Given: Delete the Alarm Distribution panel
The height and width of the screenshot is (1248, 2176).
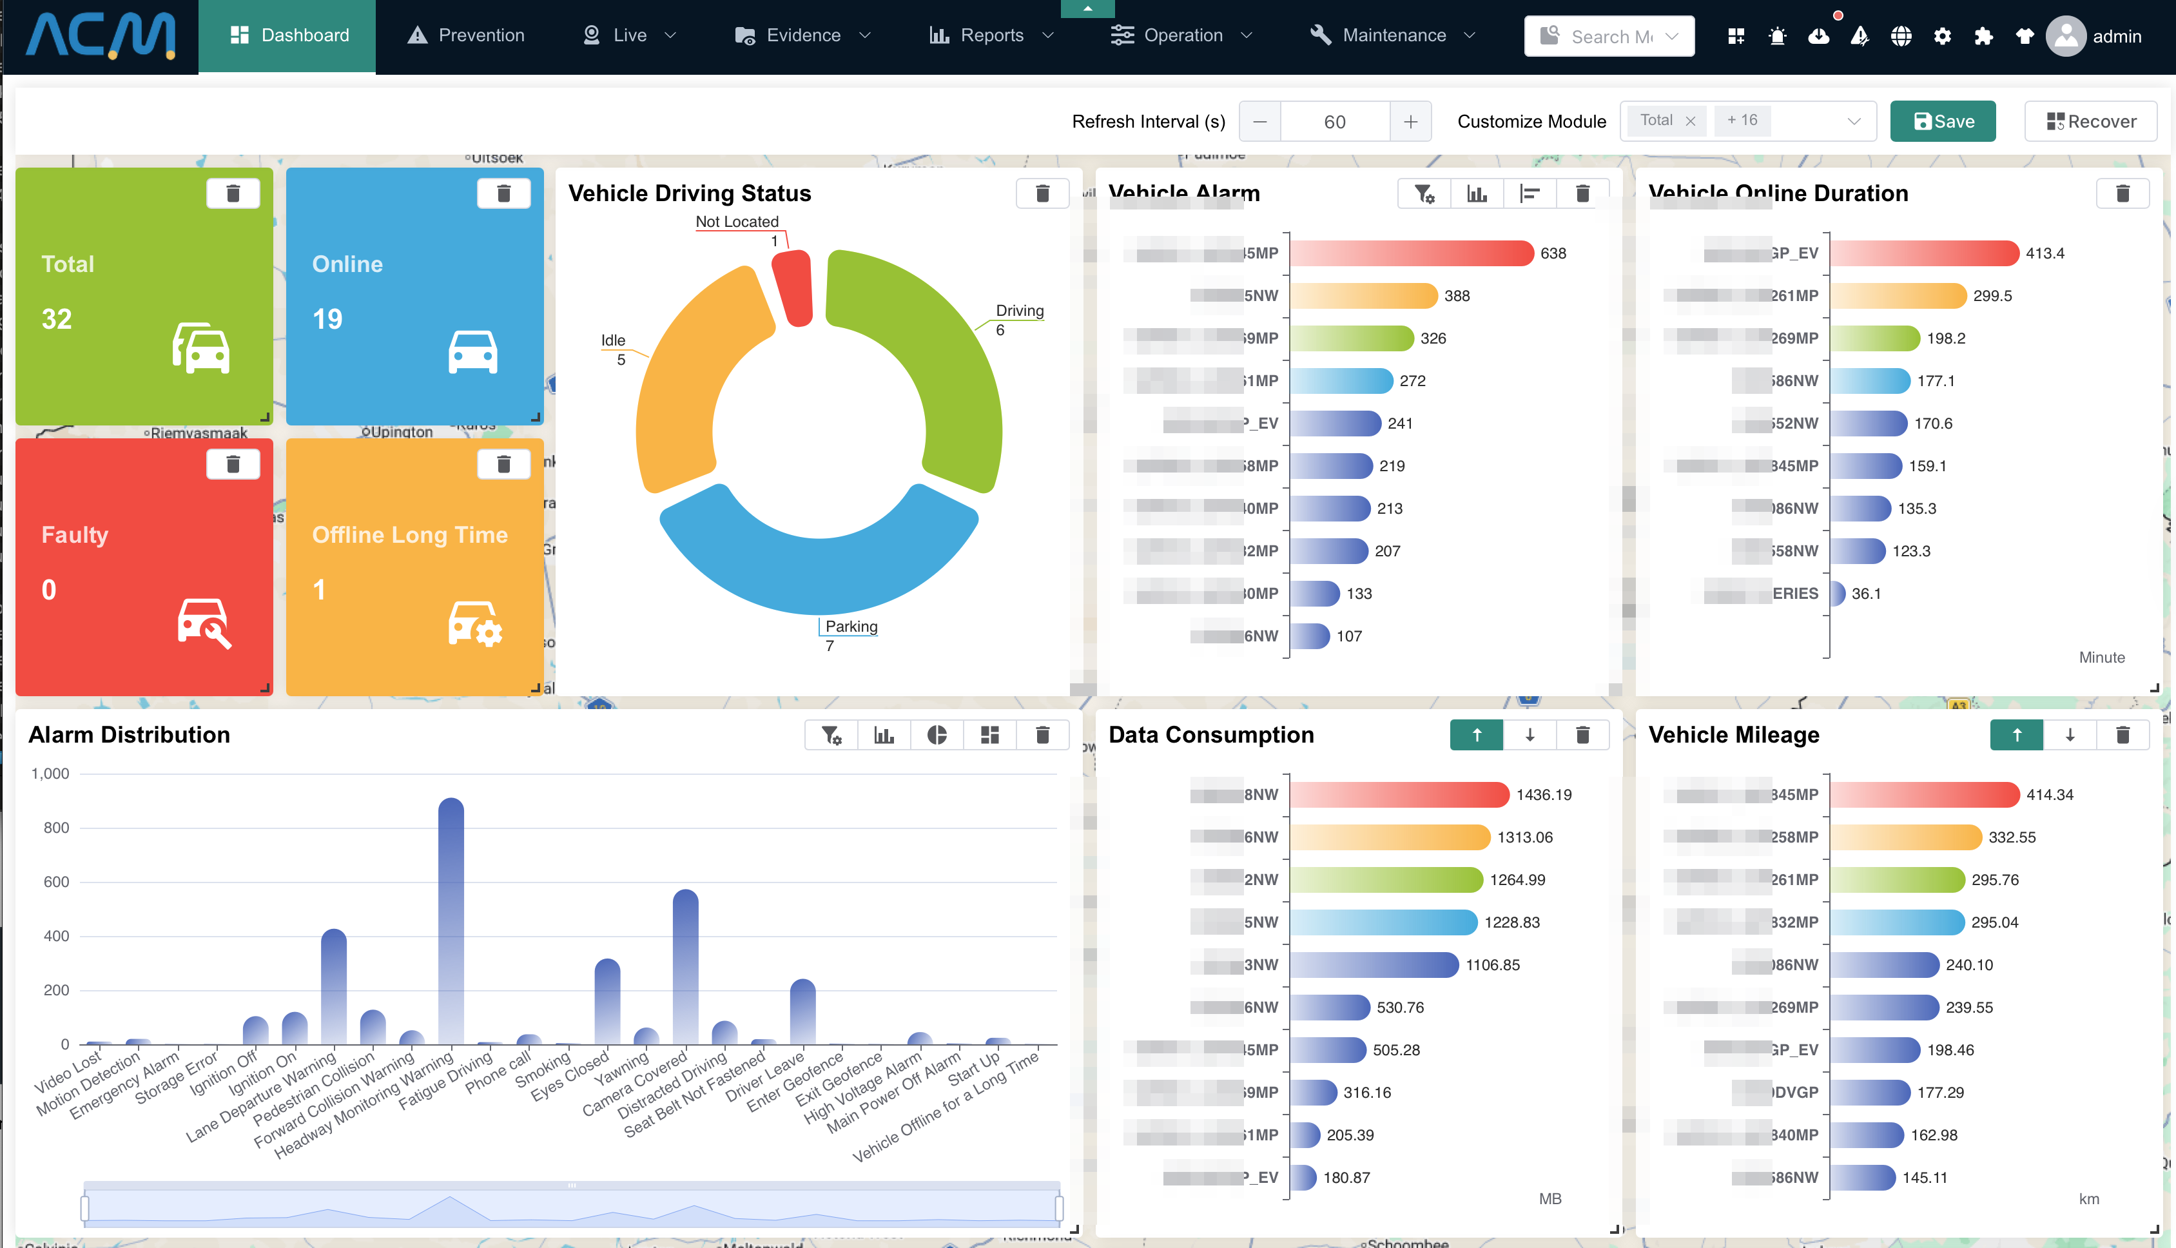Looking at the screenshot, I should (1042, 735).
